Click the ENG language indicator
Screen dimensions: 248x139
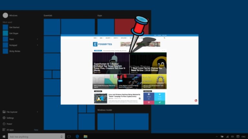(243, 136)
